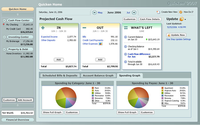Click Auto swatch in category legend
Viewport: 200px width, 125px height.
click(93, 90)
